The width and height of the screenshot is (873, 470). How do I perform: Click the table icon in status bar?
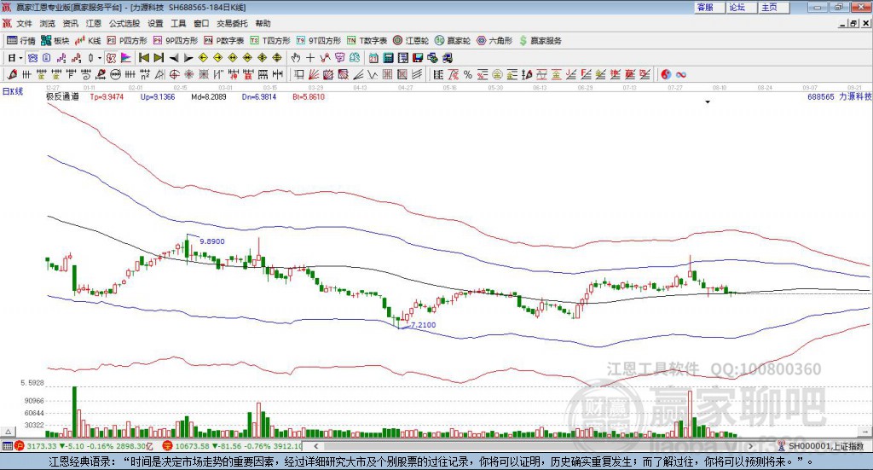[x=7, y=446]
